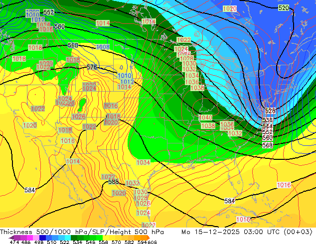Click the darkest green legend swatch
This screenshot has width=316, height=244.
point(74,238)
